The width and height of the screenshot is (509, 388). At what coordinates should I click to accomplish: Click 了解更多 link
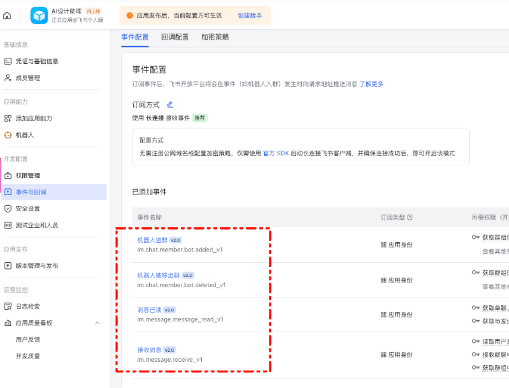point(371,84)
